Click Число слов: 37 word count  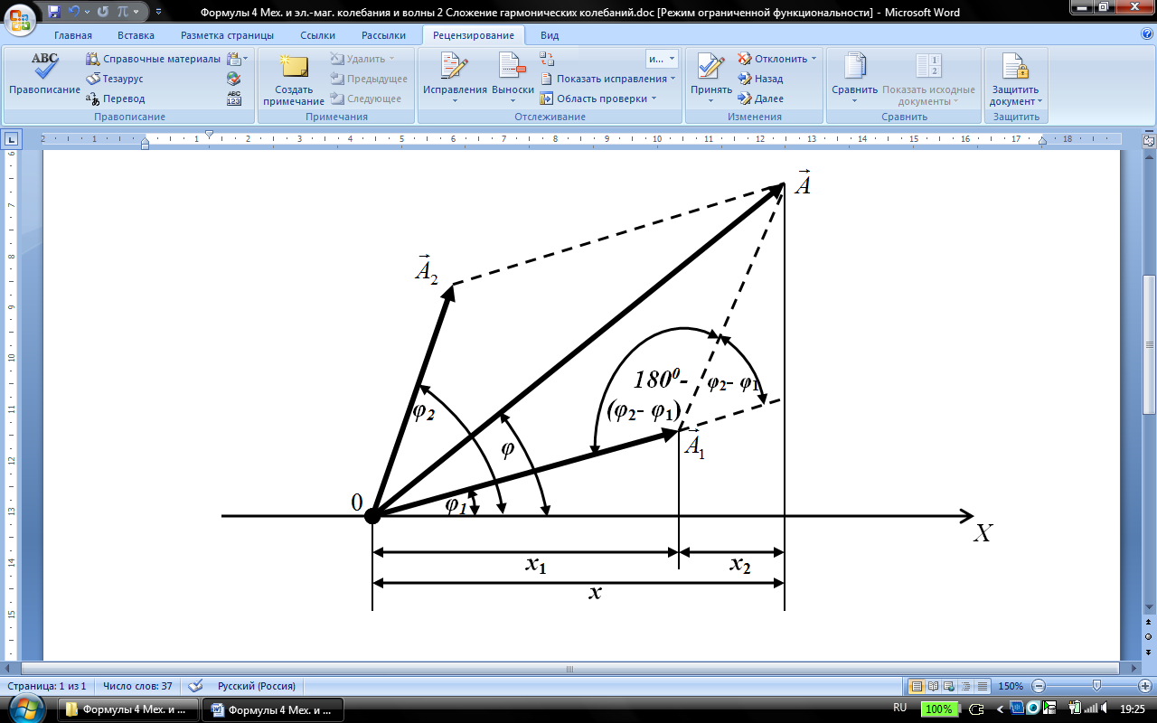[137, 686]
